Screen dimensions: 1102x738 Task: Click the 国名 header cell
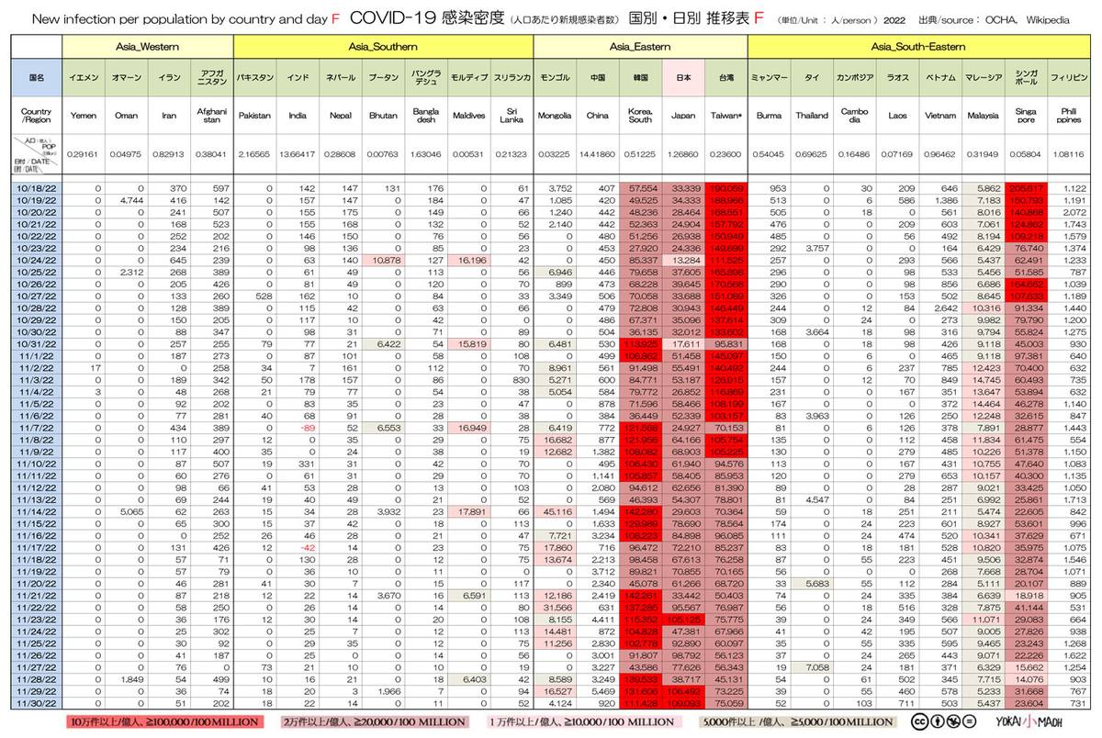pos(37,80)
